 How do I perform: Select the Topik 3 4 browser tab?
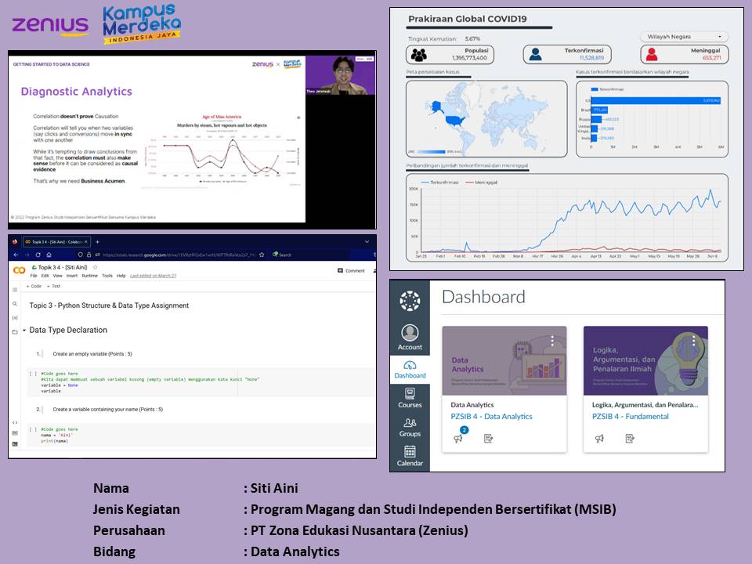[x=56, y=242]
